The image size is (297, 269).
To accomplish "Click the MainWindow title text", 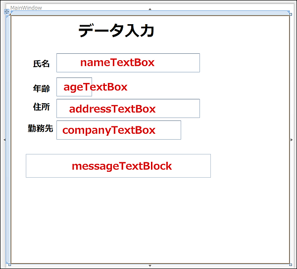I will pyautogui.click(x=26, y=8).
